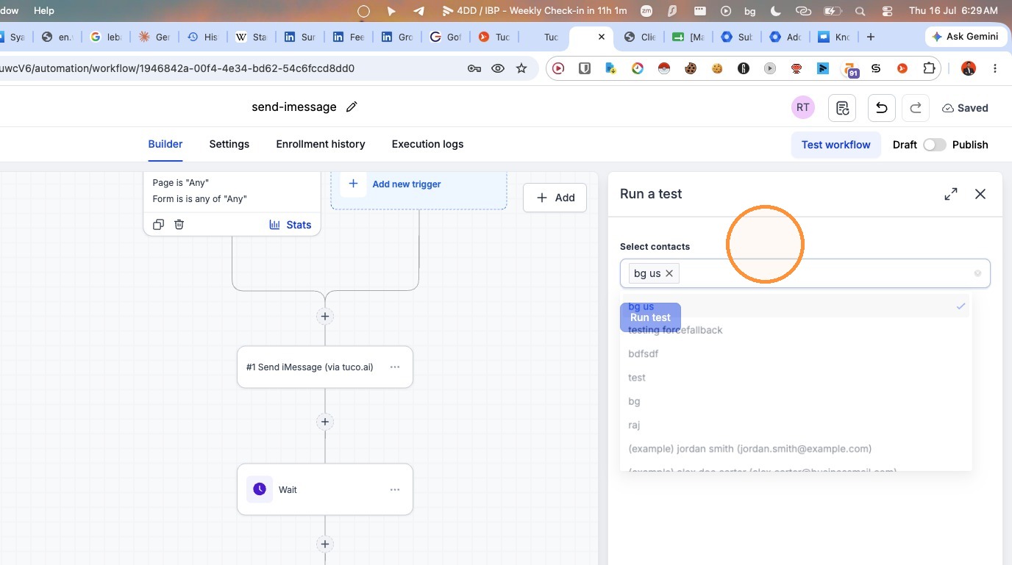This screenshot has height=565, width=1012.
Task: Expand the Run a test panel
Action: click(x=951, y=194)
